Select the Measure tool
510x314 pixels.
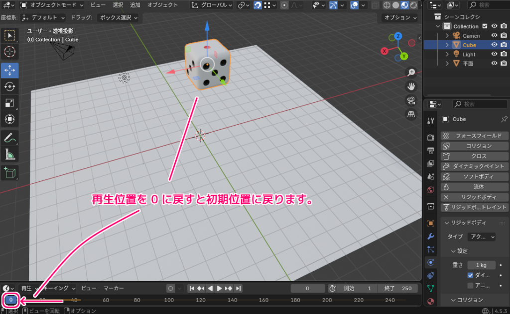[10, 154]
